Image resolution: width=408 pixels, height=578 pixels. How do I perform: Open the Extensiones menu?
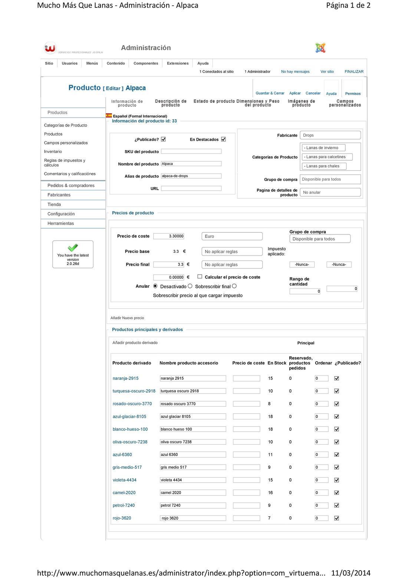[178, 63]
